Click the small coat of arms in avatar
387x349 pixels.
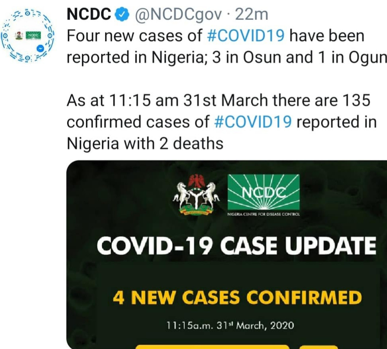point(19,35)
